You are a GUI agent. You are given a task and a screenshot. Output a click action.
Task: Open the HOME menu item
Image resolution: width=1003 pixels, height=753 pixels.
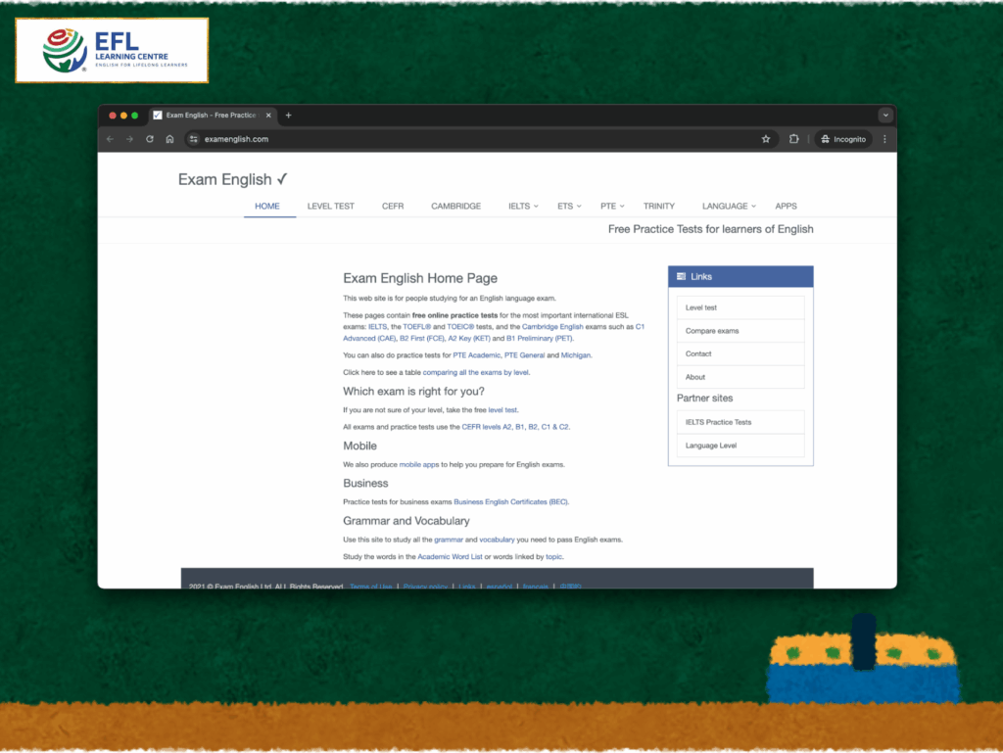[x=267, y=206]
